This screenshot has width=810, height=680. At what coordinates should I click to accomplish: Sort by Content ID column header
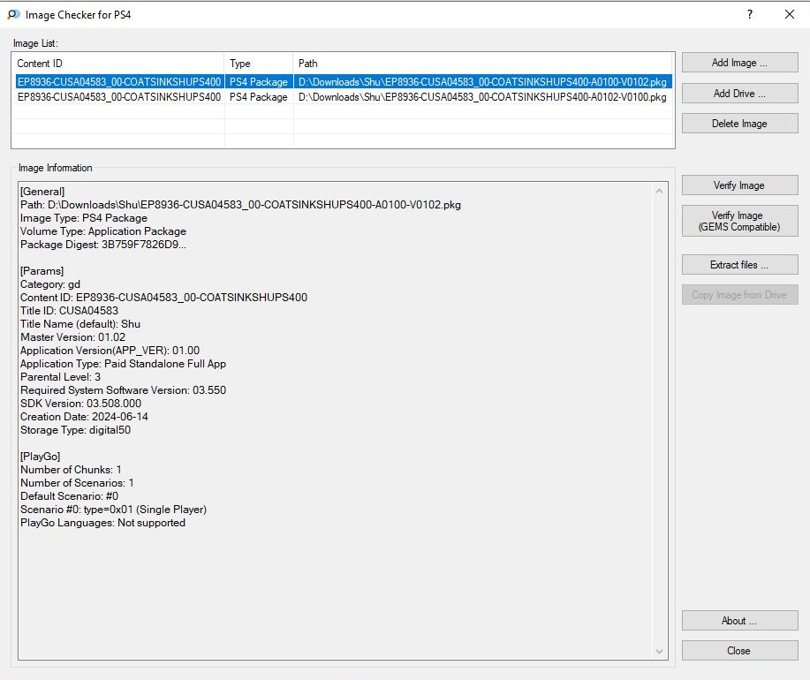coord(118,64)
